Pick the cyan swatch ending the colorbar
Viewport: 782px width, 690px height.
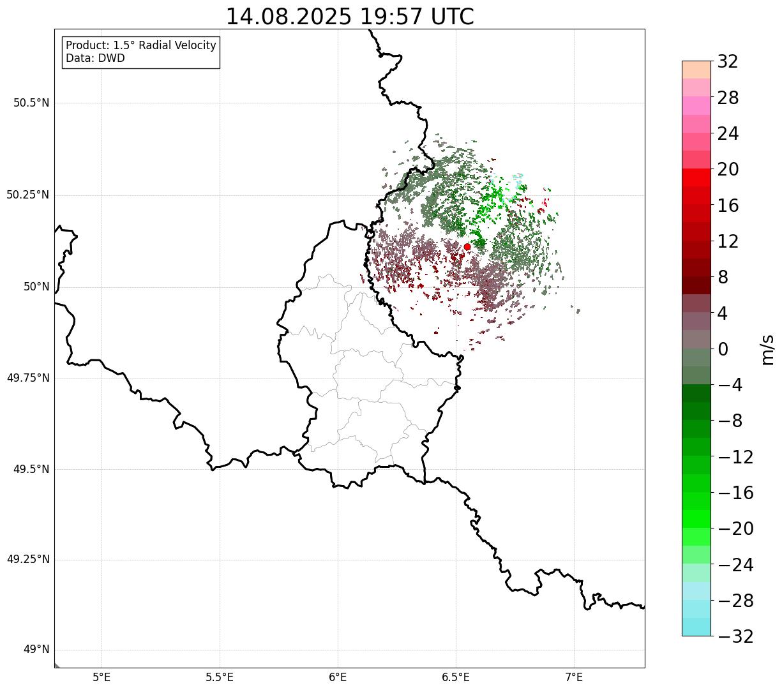pos(696,627)
